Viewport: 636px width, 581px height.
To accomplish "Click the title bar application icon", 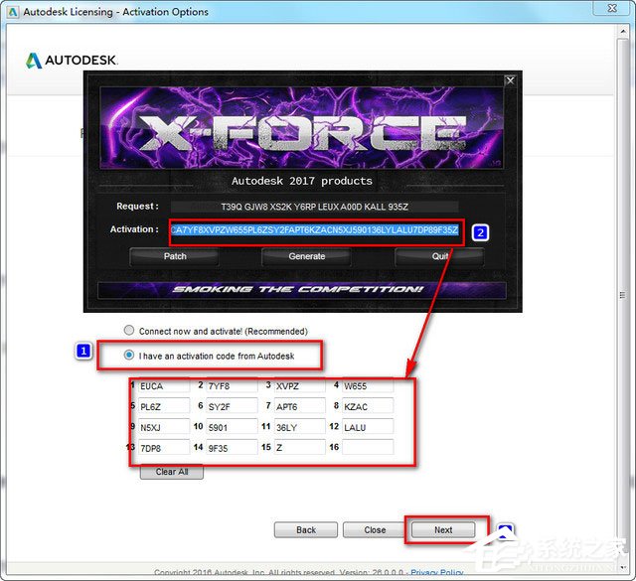I will [13, 12].
